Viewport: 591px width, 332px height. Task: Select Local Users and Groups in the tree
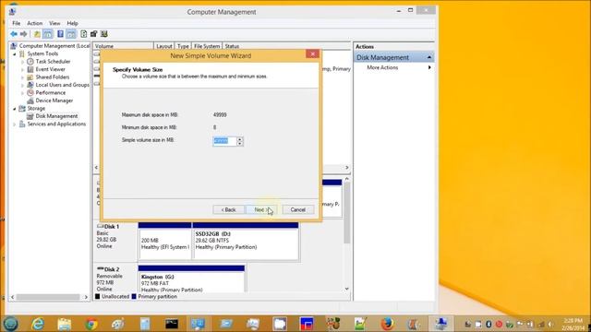63,85
